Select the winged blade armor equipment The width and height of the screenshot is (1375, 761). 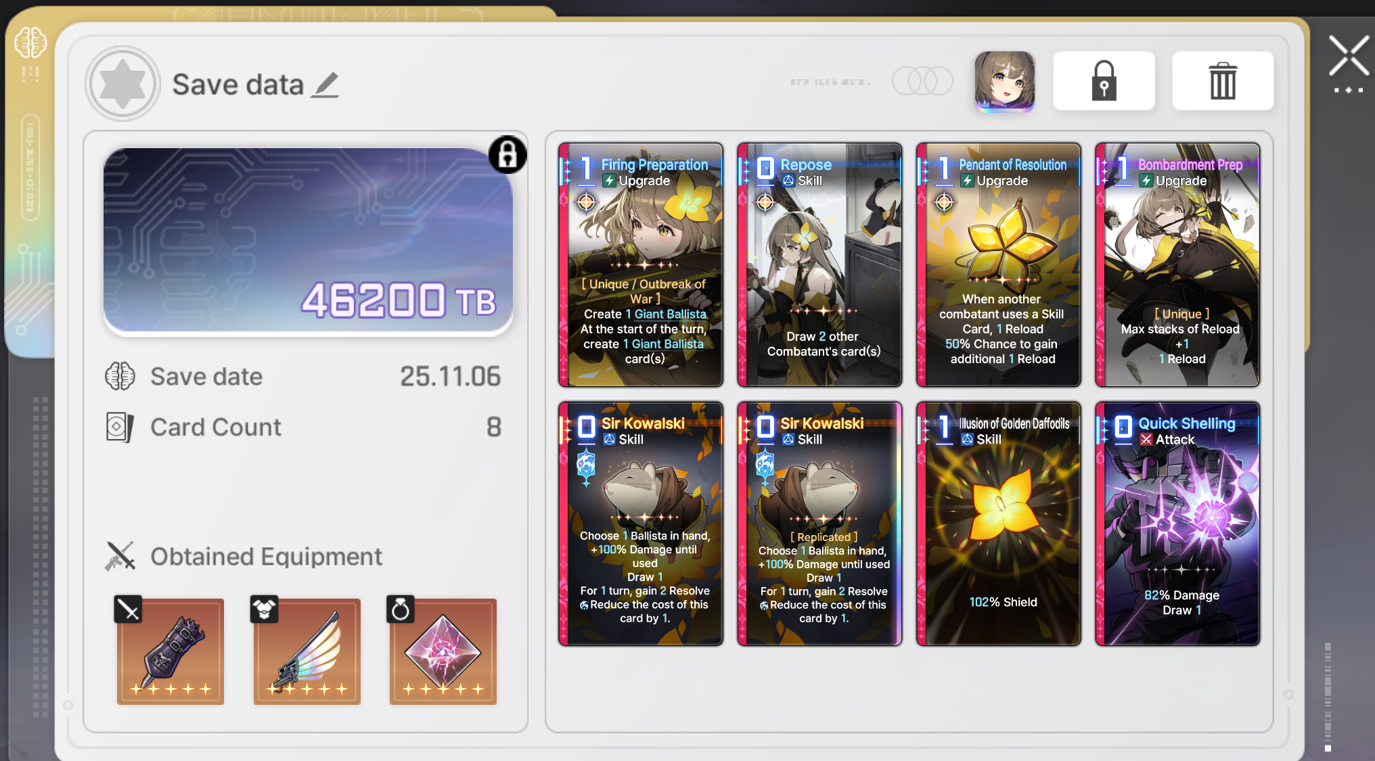point(307,651)
